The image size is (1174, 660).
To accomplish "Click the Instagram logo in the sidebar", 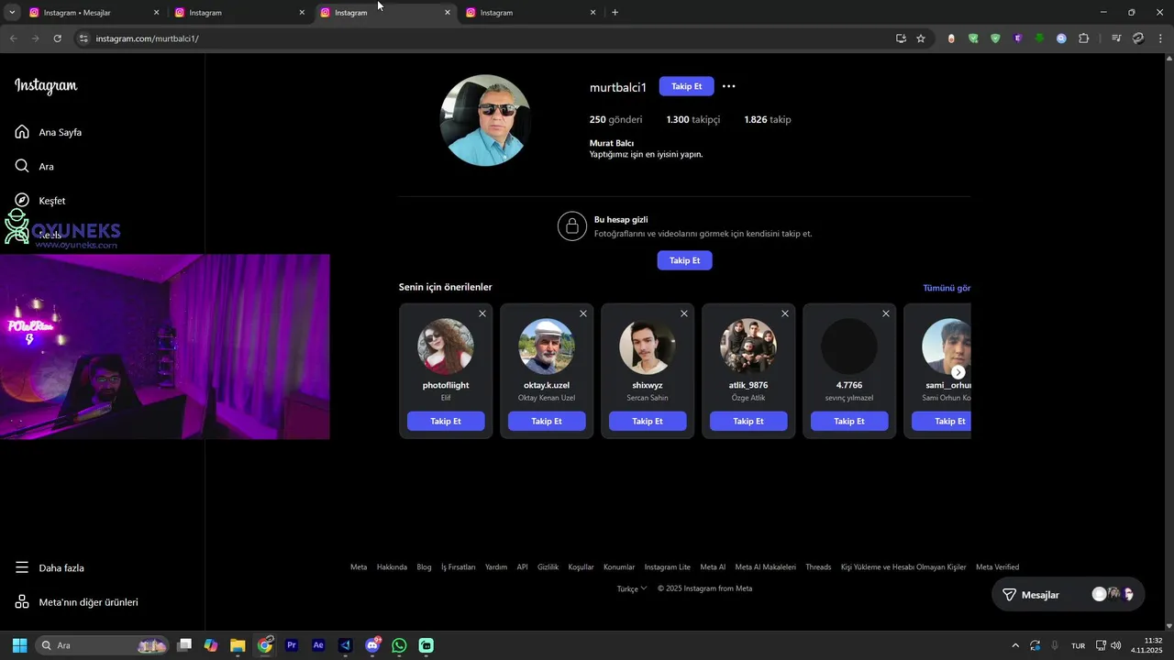I will (46, 86).
